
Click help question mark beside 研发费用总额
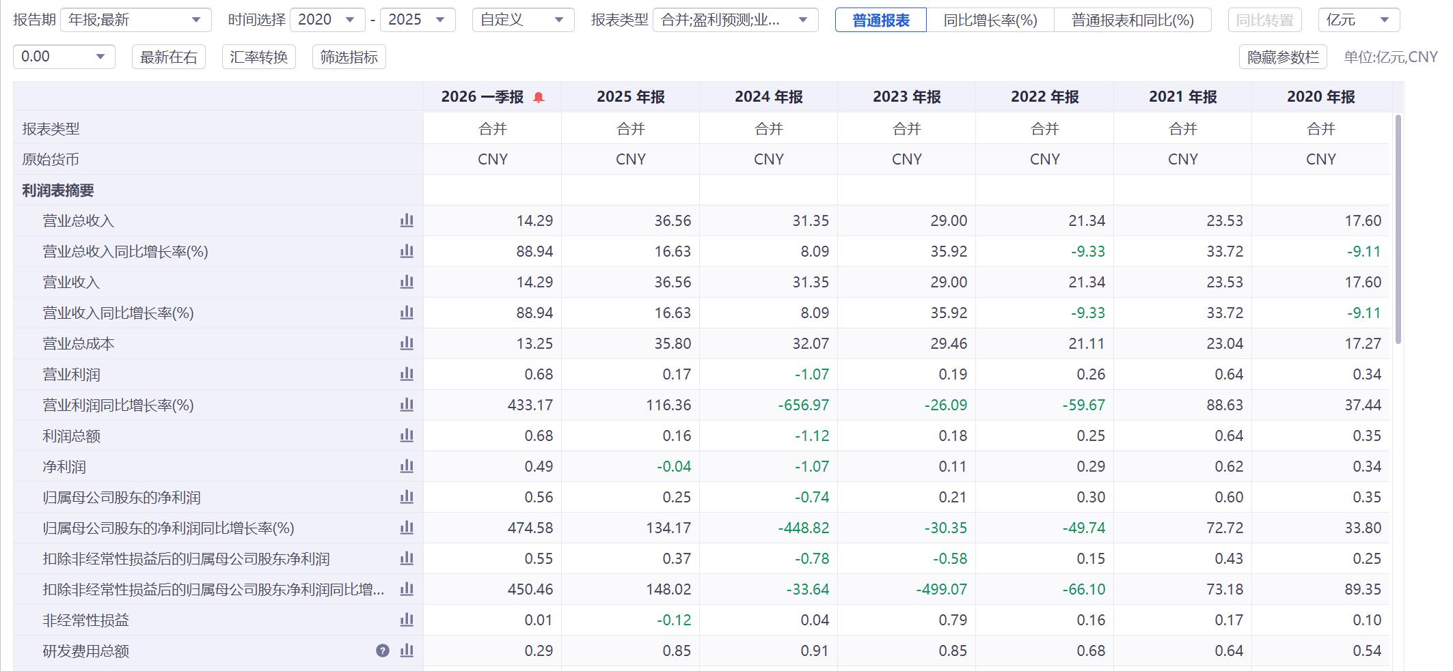click(x=383, y=651)
